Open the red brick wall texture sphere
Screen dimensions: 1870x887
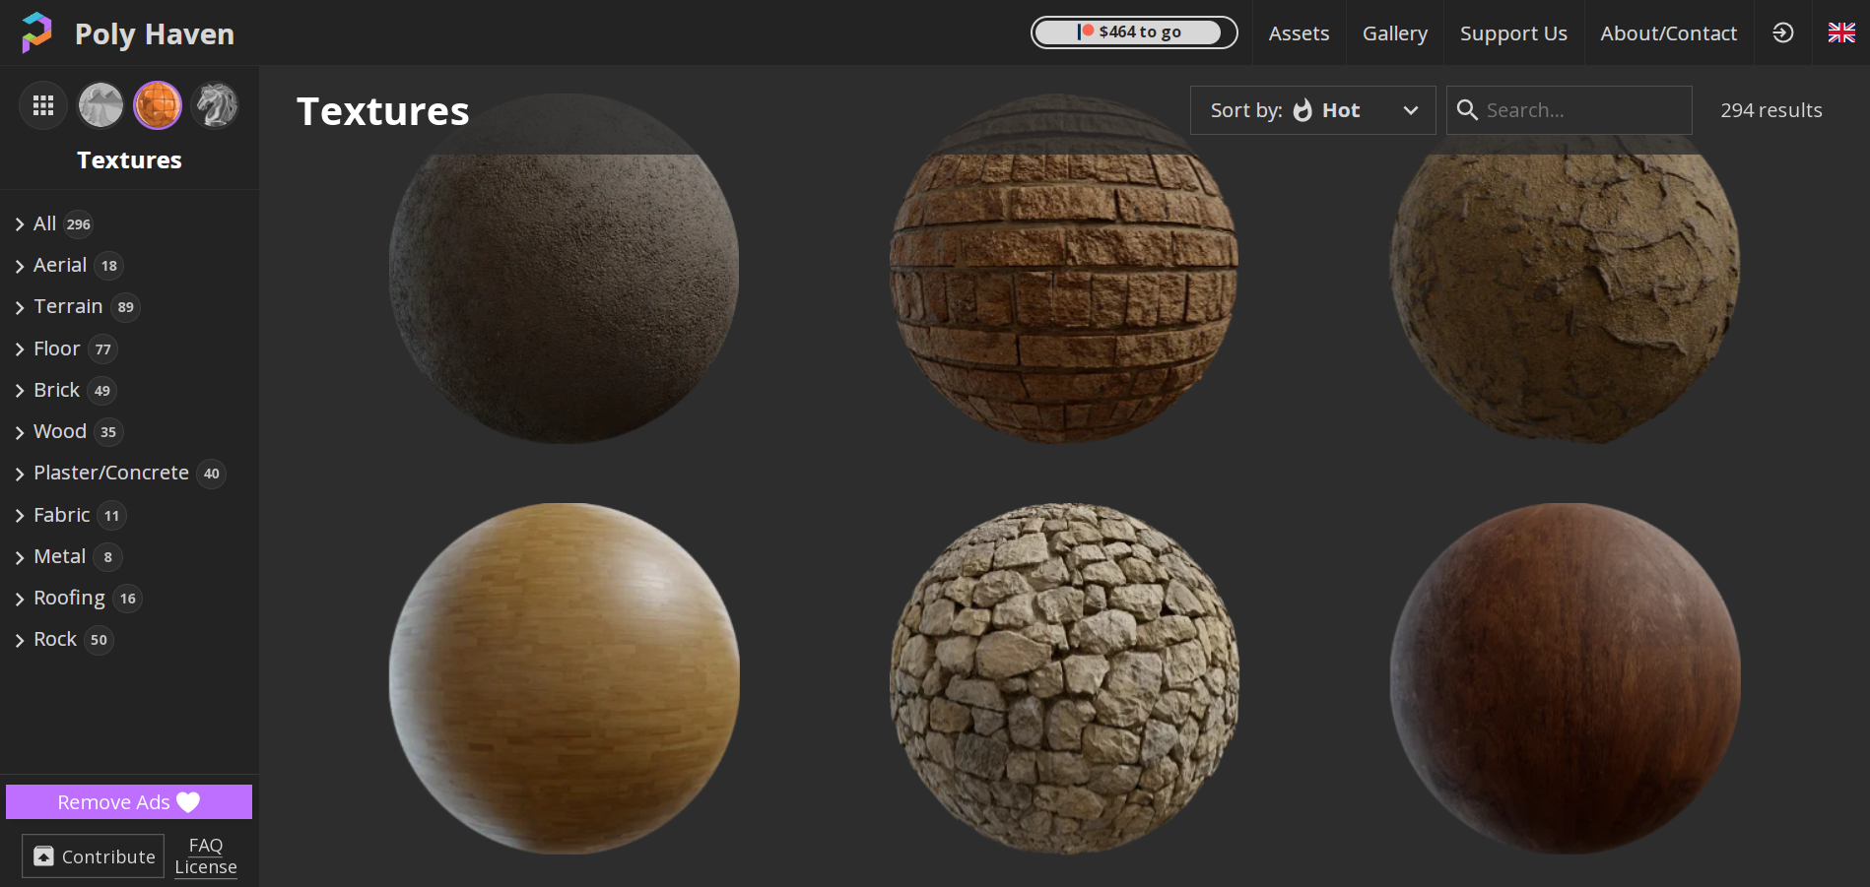pyautogui.click(x=1064, y=269)
